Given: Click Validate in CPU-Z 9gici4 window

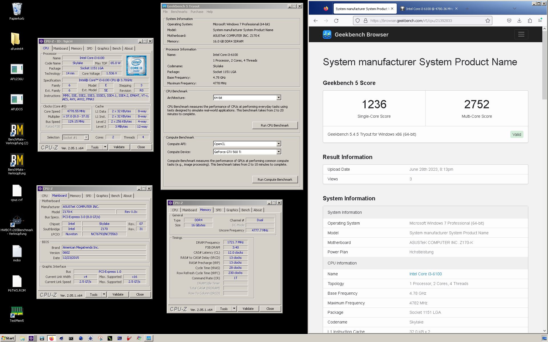Looking at the screenshot, I should click(119, 147).
